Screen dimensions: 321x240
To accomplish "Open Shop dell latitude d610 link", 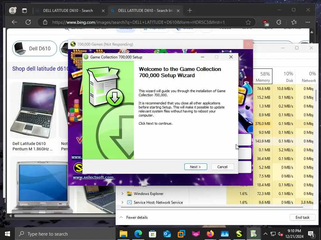I will [x=40, y=68].
